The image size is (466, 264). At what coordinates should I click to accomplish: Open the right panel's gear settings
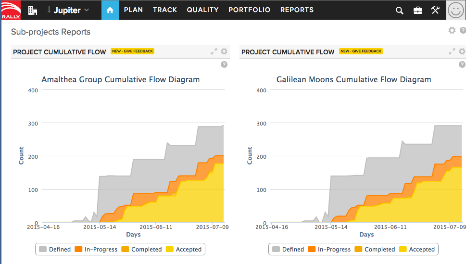point(462,51)
